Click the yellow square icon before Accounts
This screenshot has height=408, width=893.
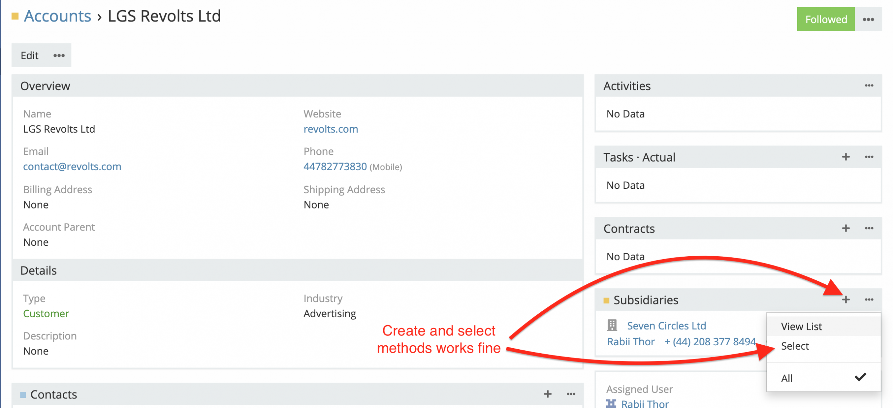pos(15,16)
